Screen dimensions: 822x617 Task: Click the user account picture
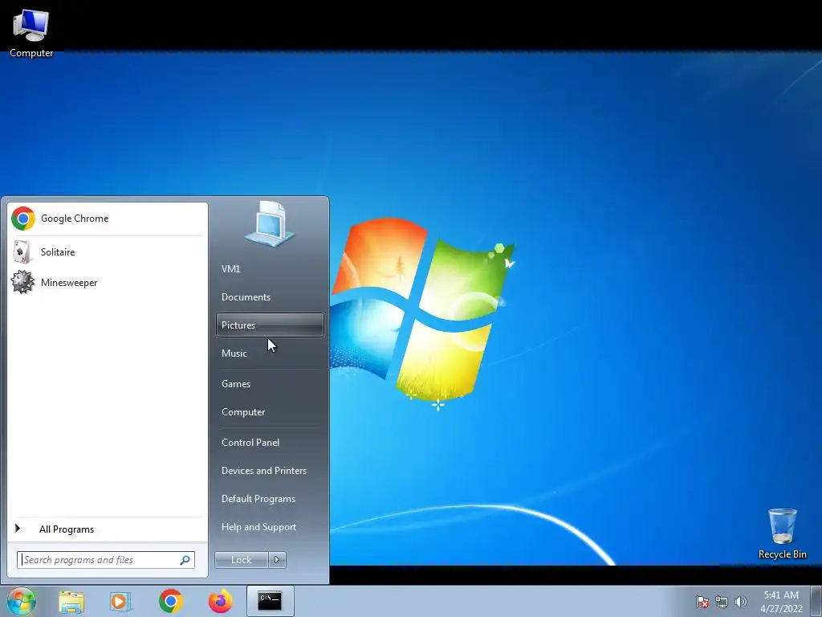[x=270, y=223]
